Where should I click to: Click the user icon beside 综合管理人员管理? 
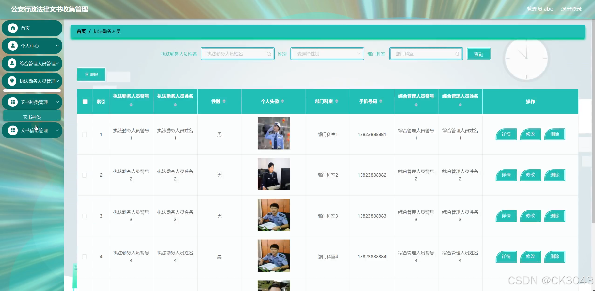[12, 63]
